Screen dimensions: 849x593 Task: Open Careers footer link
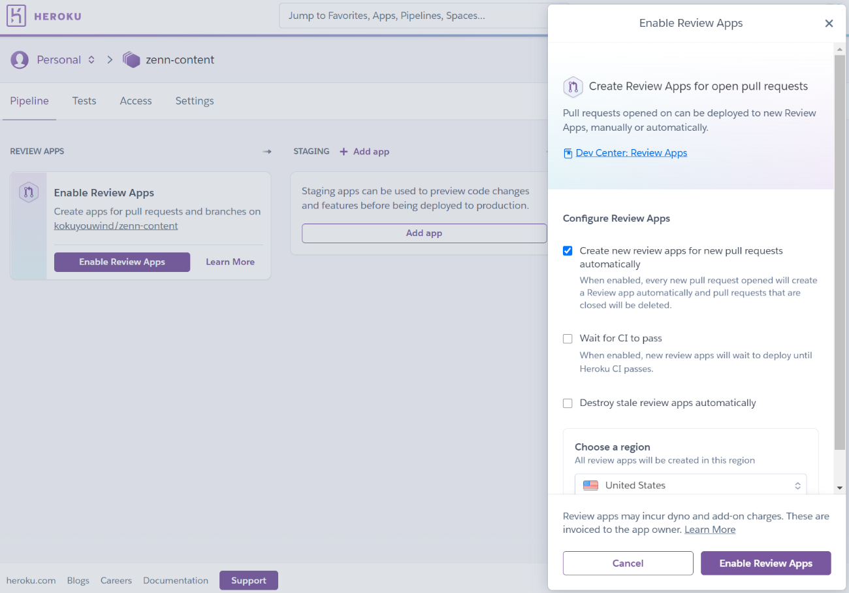116,581
